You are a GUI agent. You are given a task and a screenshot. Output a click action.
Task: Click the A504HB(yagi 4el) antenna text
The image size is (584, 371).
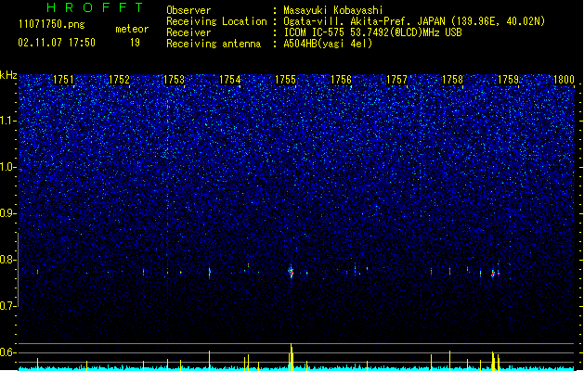click(x=328, y=44)
